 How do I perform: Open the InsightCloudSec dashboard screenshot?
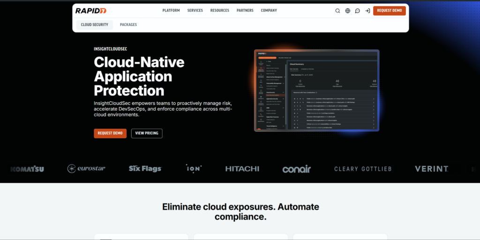[316, 90]
